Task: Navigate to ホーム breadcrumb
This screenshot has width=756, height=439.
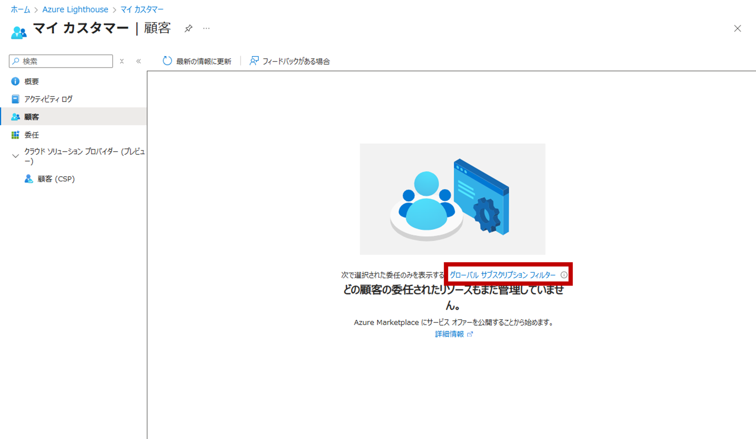Action: [20, 10]
